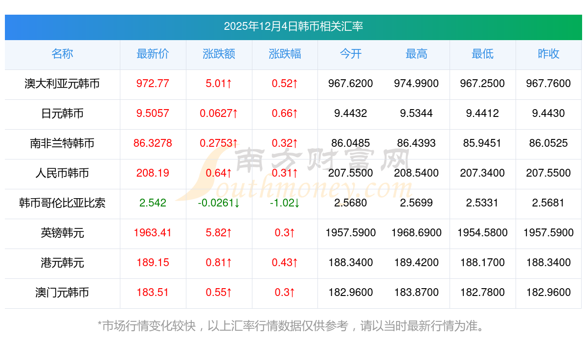Select high value 9.5344
The image size is (587, 341).
(416, 114)
